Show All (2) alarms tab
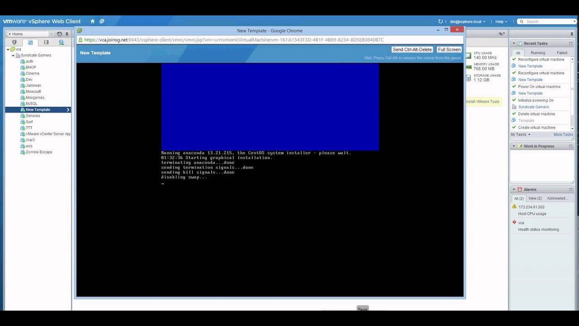The height and width of the screenshot is (326, 579). point(518,199)
